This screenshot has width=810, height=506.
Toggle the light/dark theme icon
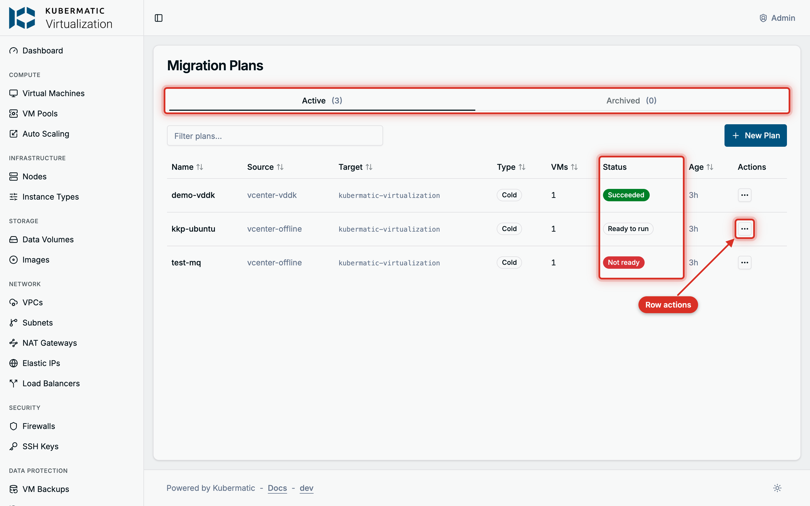click(x=777, y=488)
